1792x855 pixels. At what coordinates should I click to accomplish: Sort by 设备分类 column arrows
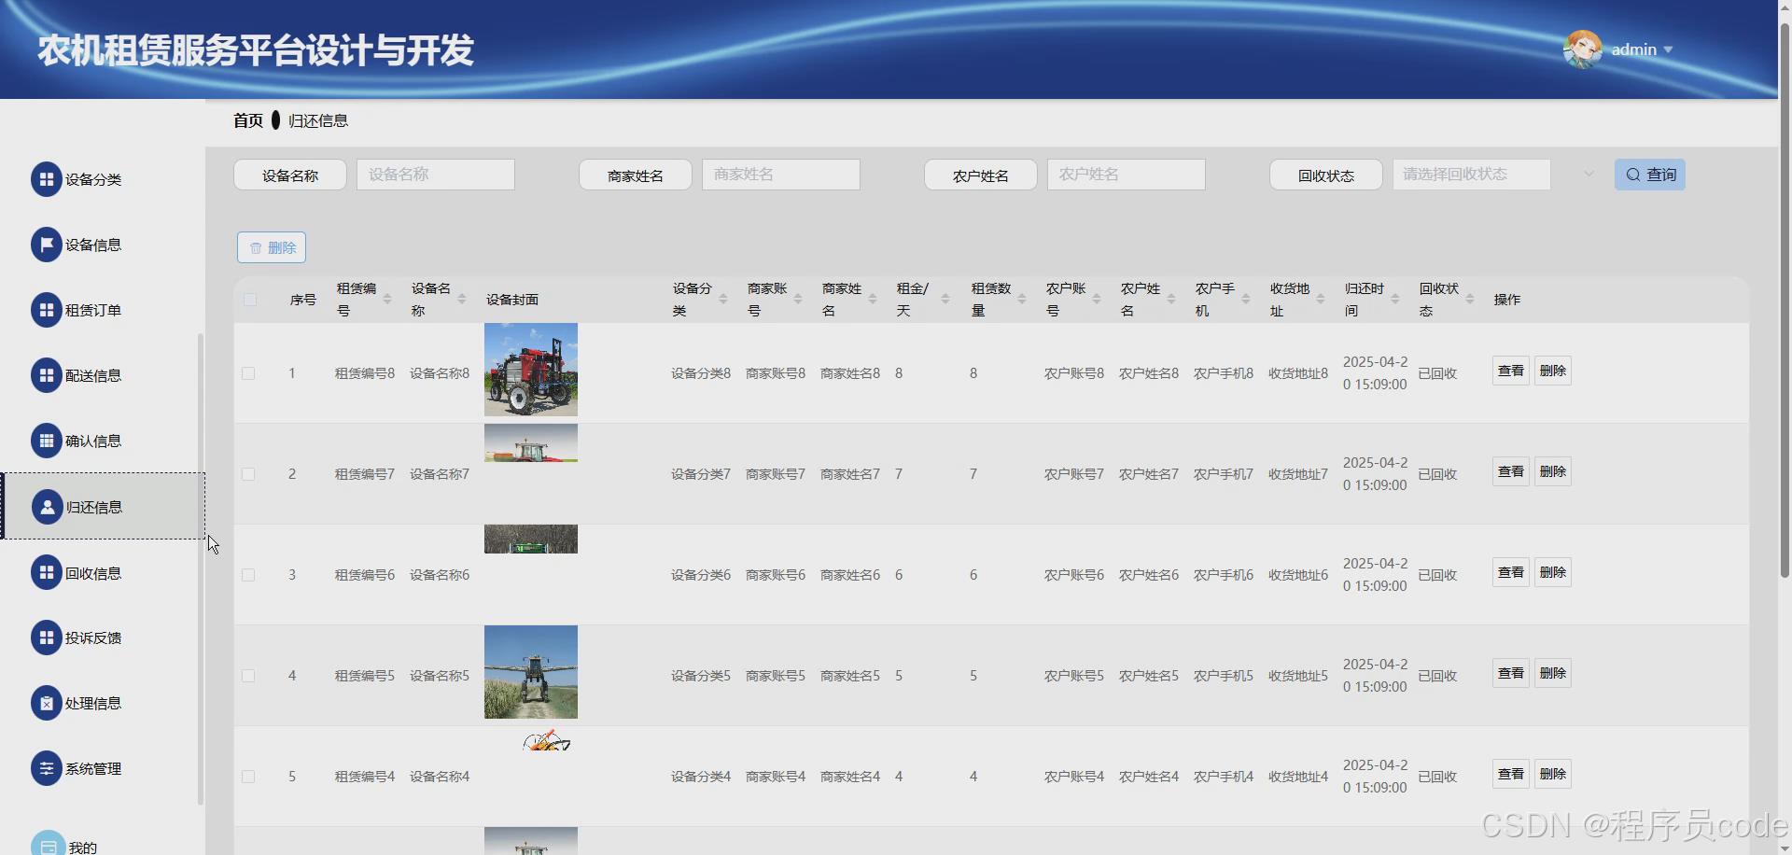[x=723, y=300]
